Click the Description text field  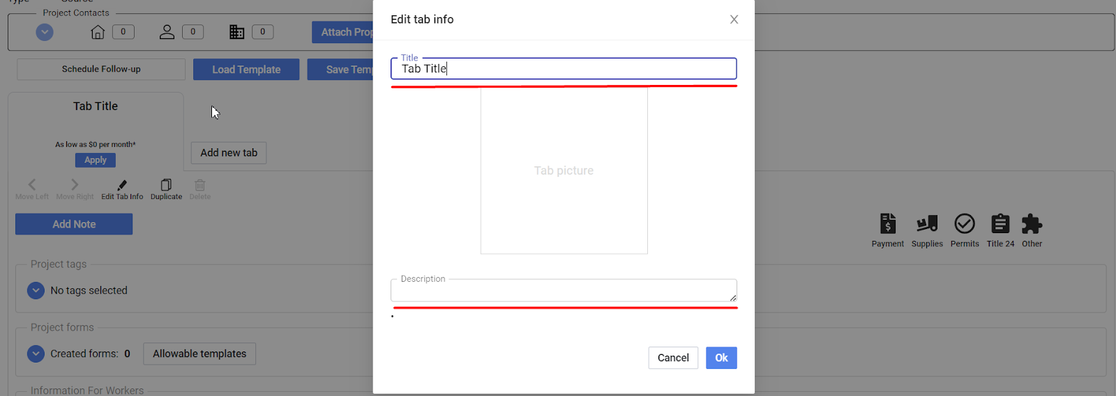(x=564, y=290)
